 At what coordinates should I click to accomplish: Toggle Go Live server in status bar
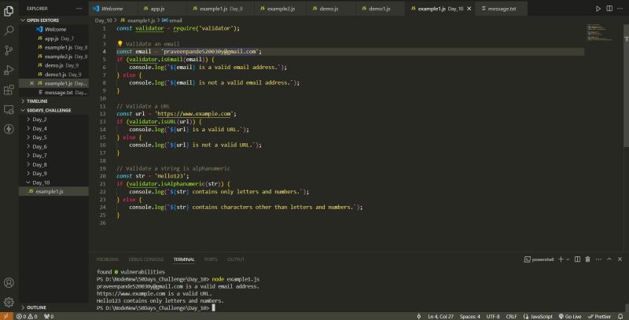pos(569,316)
